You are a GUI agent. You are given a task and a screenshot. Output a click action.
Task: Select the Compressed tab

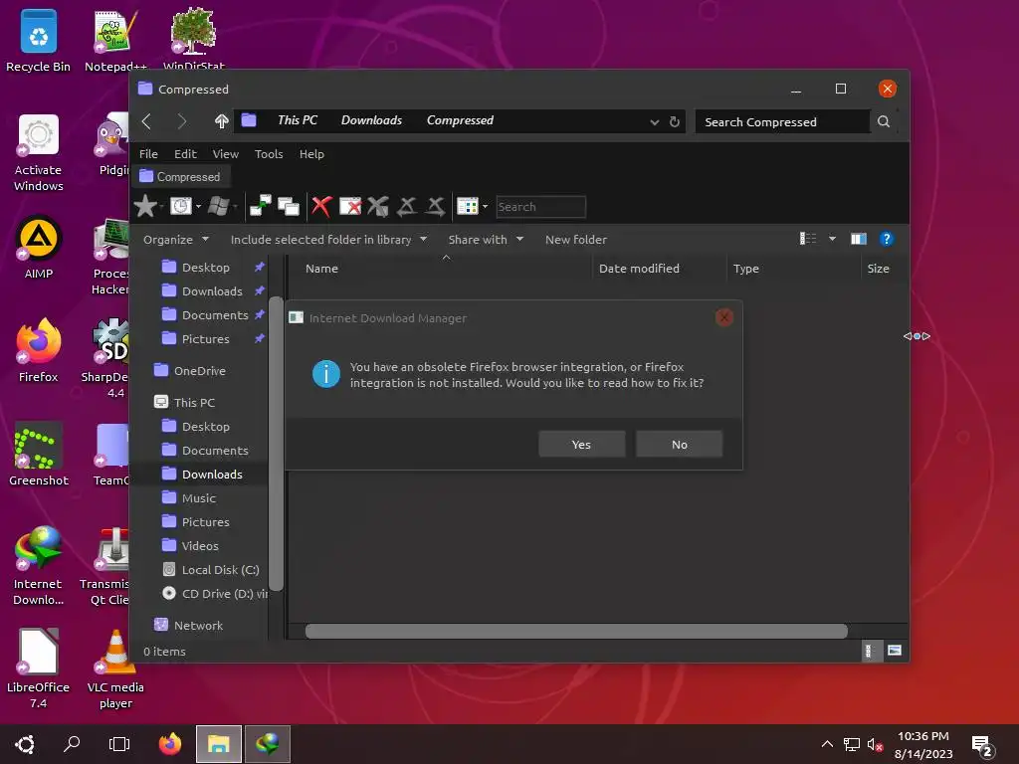pos(180,176)
